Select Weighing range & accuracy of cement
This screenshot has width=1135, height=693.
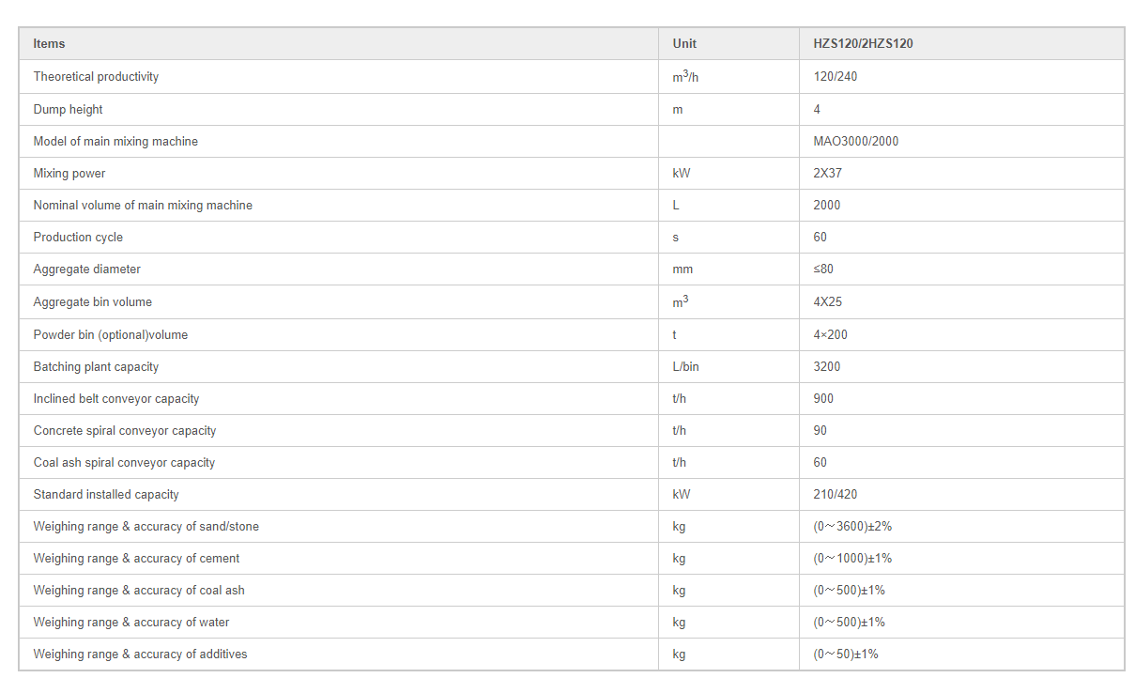136,559
